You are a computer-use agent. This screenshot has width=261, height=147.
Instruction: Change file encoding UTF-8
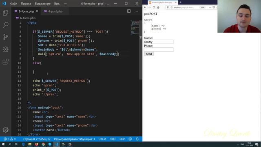(102, 139)
